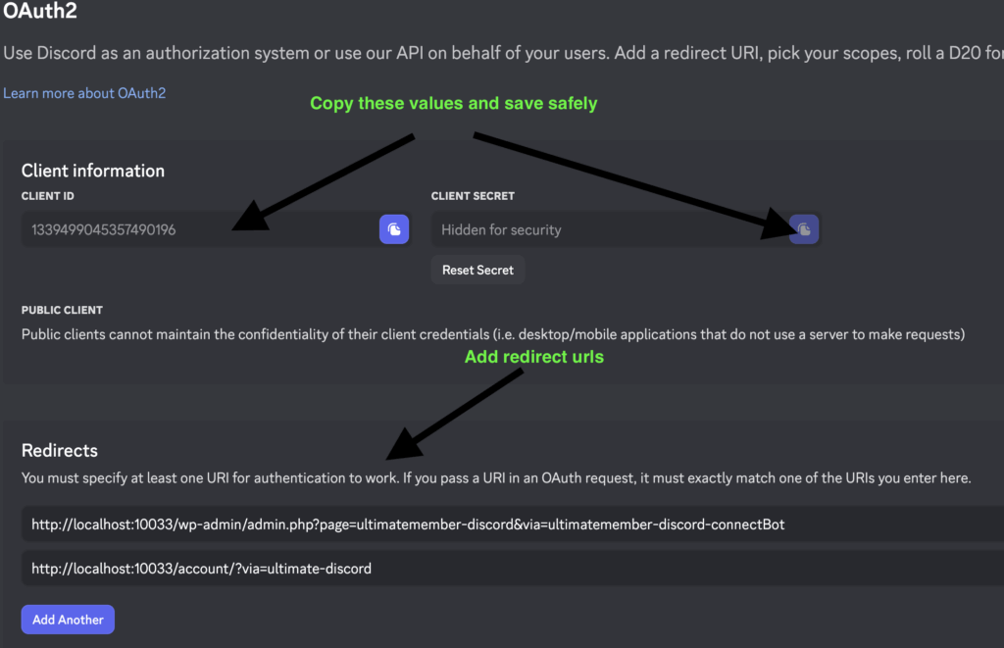1004x648 pixels.
Task: Click the CLIENT ID field label
Action: coord(47,196)
